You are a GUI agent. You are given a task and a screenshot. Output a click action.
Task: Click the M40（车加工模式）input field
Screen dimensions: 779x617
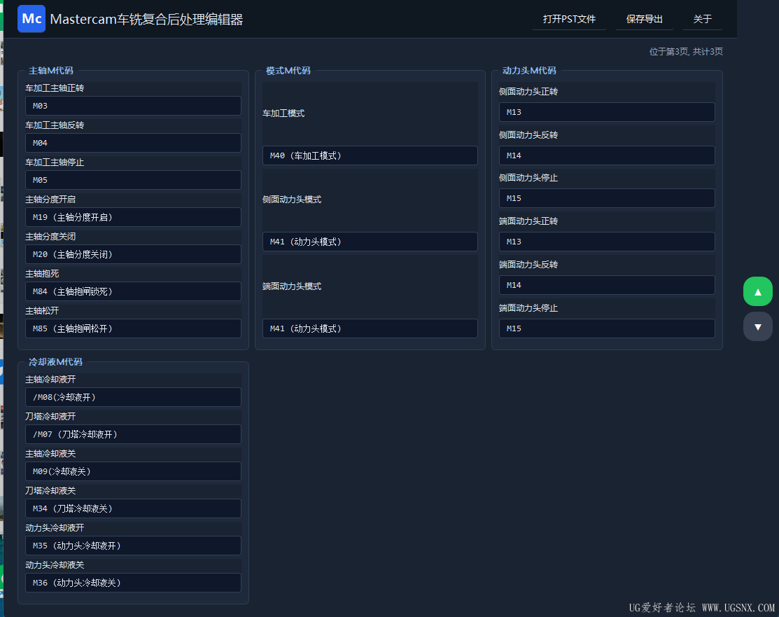pos(370,155)
